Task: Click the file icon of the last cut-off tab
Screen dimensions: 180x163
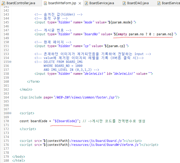Action: (x=159, y=3)
